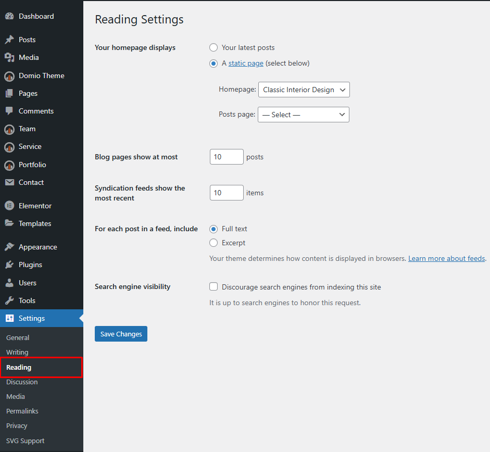The width and height of the screenshot is (490, 452).
Task: Open the Homepage dropdown
Action: click(304, 90)
